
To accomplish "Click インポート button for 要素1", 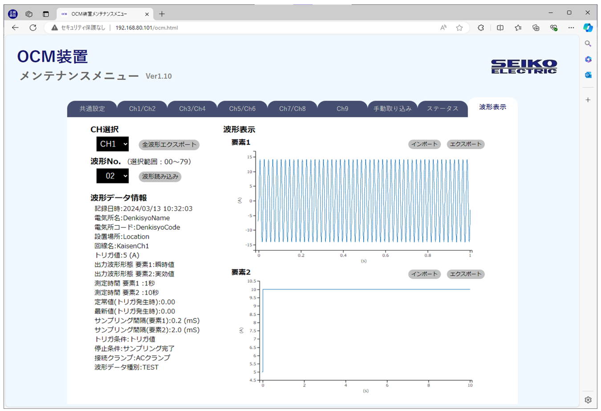I will [425, 144].
